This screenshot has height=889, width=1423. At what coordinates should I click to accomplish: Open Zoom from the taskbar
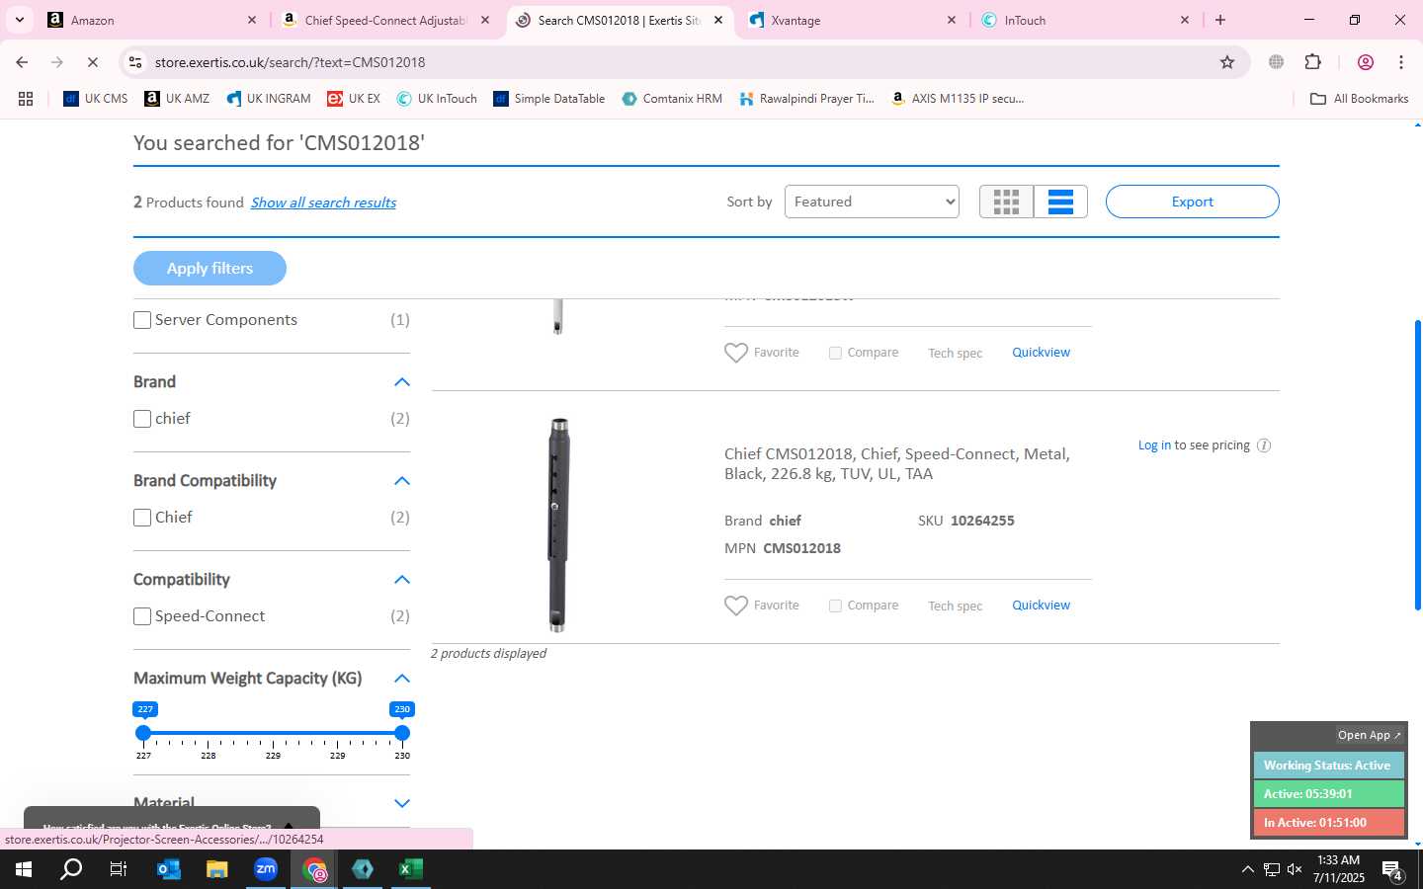(266, 869)
